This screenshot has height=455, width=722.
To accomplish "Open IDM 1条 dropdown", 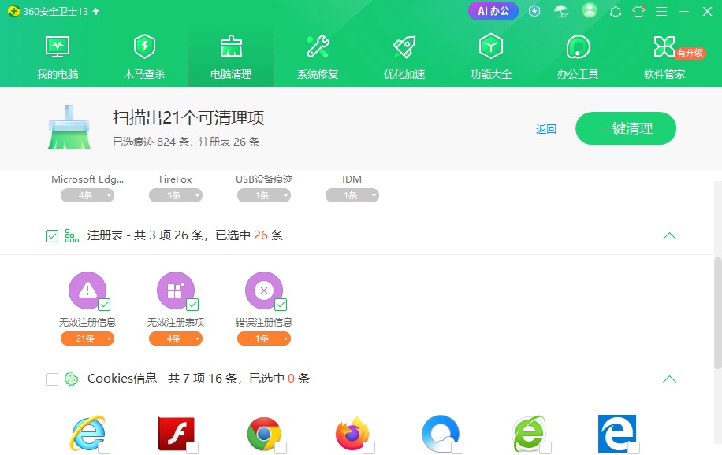I will pyautogui.click(x=352, y=195).
